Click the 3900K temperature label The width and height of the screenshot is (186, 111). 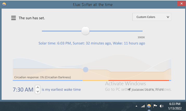click(141, 37)
